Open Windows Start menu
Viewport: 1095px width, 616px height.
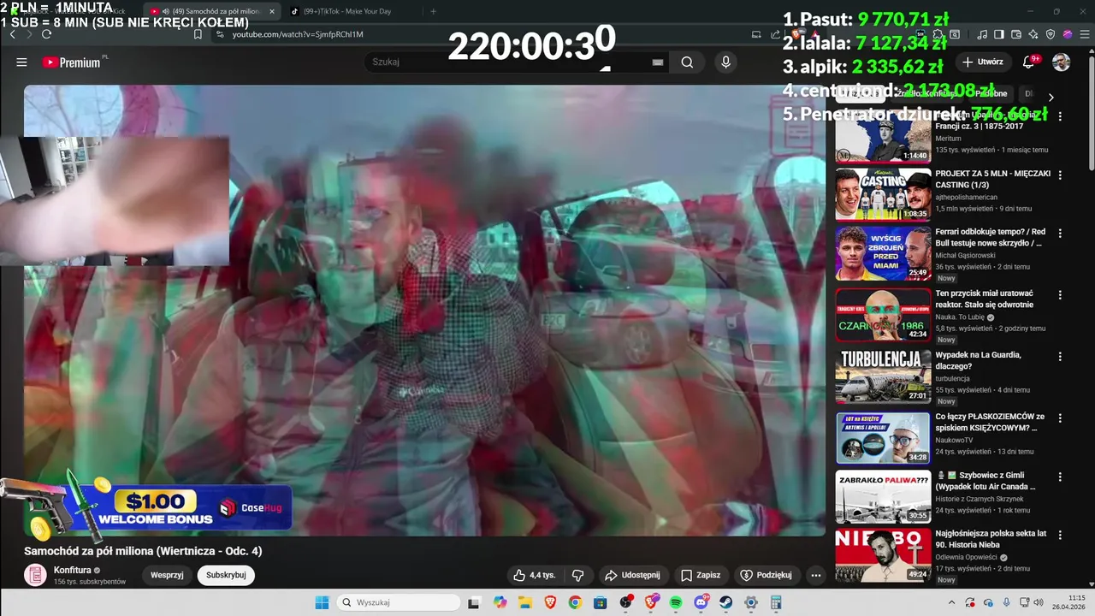tap(322, 602)
